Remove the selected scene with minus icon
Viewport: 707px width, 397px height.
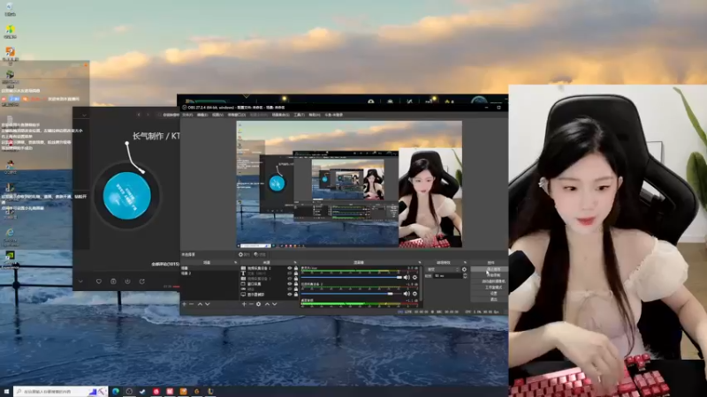(x=191, y=304)
